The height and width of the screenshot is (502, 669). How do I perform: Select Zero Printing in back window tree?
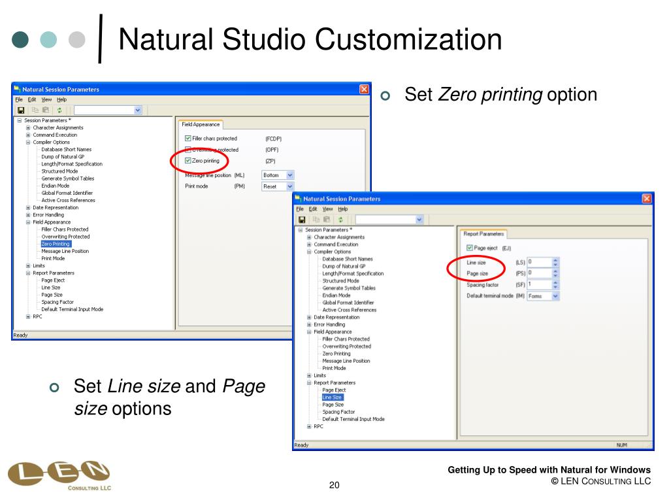click(56, 244)
